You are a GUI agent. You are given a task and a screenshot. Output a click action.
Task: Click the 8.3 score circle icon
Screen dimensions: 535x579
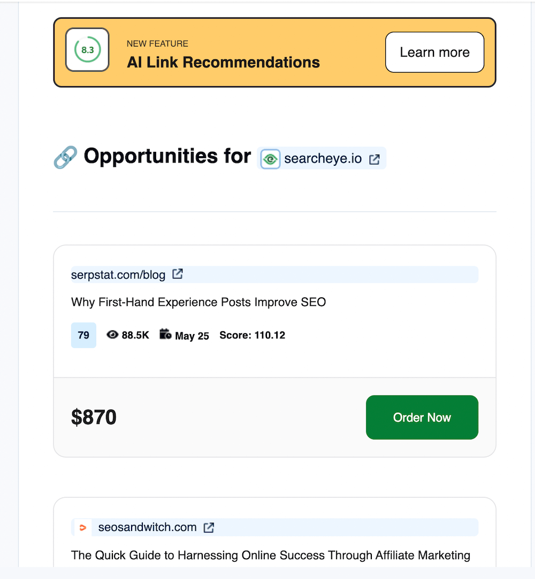[x=87, y=50]
